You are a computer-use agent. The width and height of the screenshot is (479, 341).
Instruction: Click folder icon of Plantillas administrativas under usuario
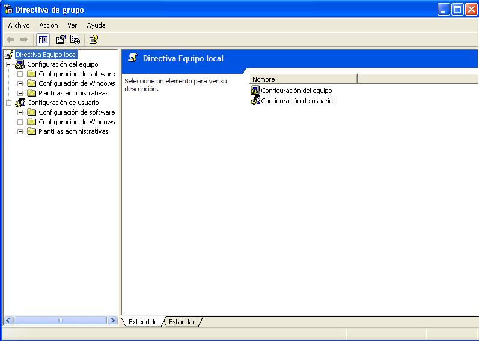(31, 131)
